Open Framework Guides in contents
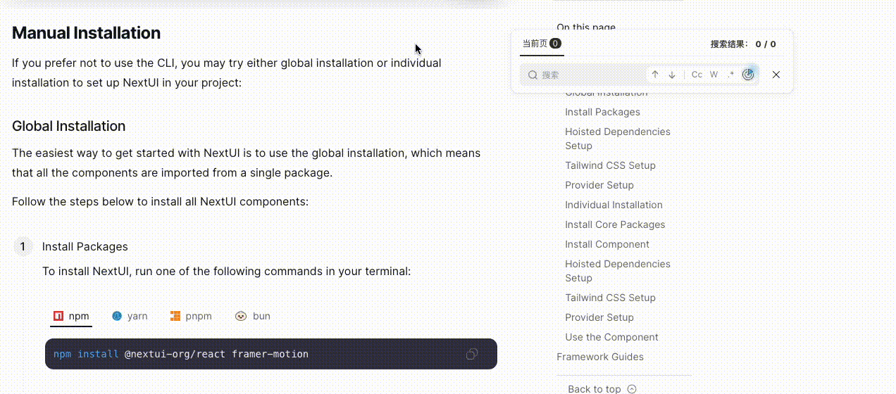This screenshot has width=896, height=394. pos(600,357)
